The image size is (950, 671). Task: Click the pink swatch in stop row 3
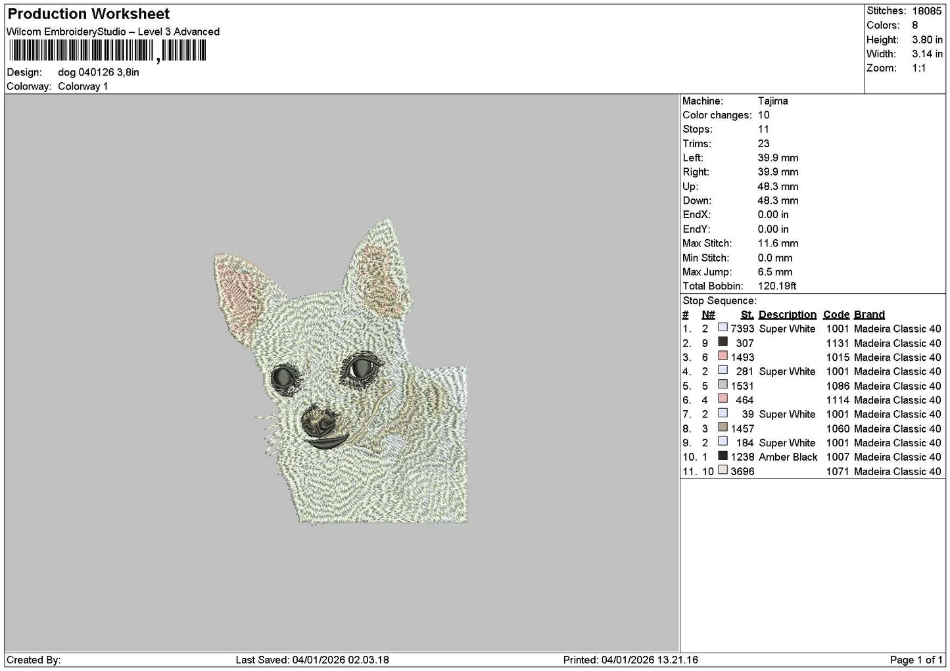point(723,356)
